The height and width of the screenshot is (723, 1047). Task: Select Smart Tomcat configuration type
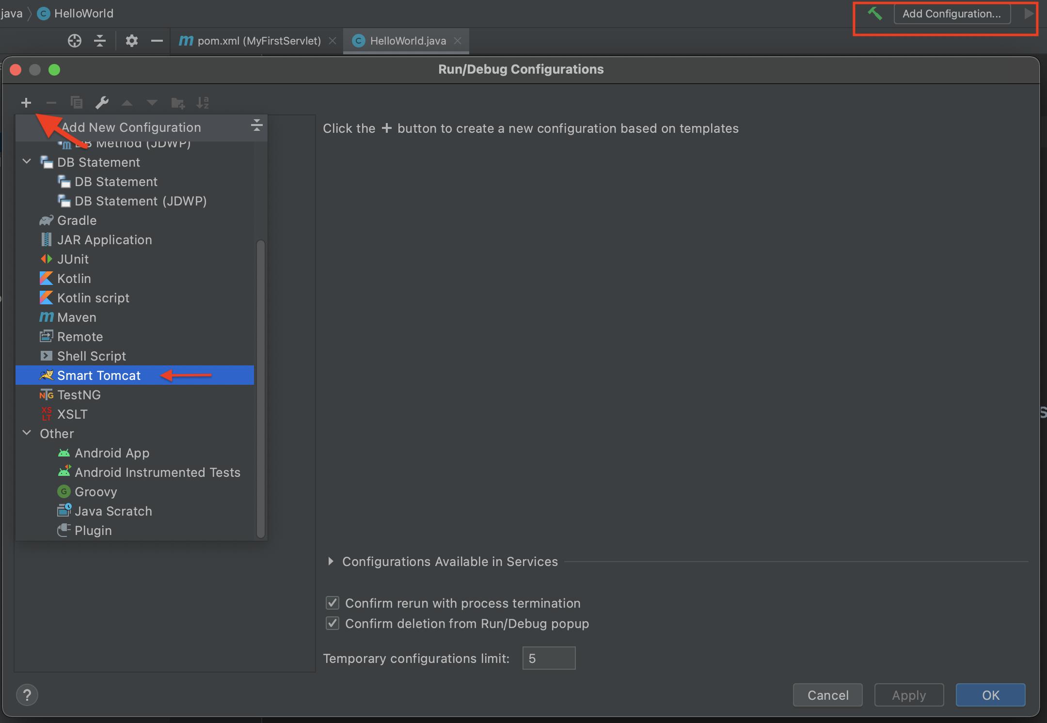click(135, 376)
